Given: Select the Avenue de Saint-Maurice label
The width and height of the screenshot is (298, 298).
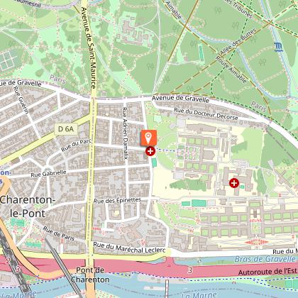Looking at the screenshot, I should pos(89,48).
